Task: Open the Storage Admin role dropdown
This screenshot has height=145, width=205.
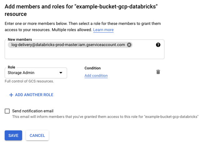Action: pos(36,73)
